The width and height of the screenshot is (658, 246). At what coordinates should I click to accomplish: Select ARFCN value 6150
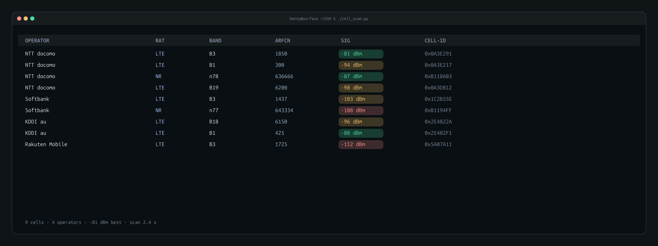(281, 122)
